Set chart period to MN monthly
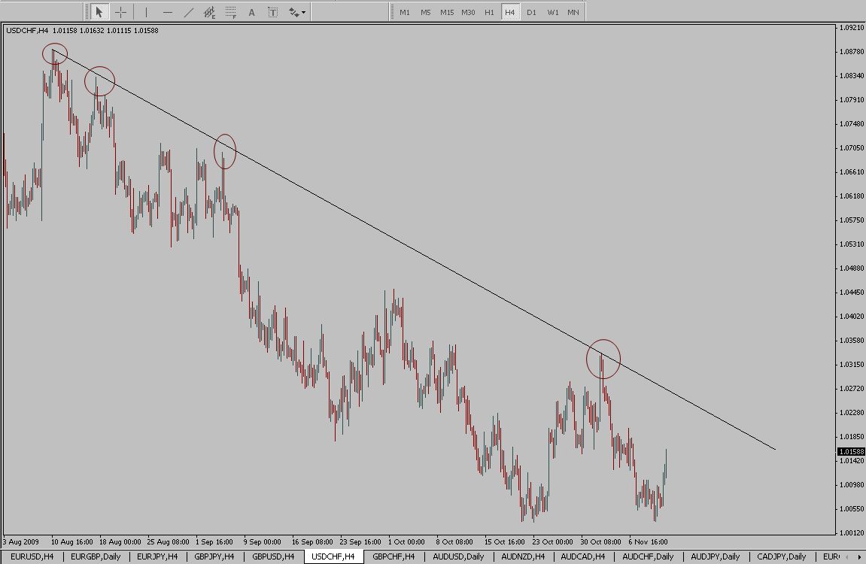Screen dimensions: 866x564 pos(573,12)
